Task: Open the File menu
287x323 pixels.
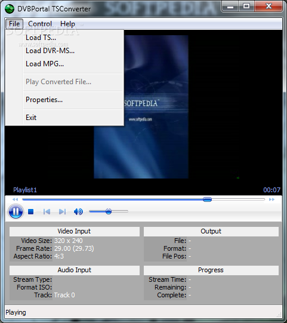Action: pyautogui.click(x=14, y=24)
